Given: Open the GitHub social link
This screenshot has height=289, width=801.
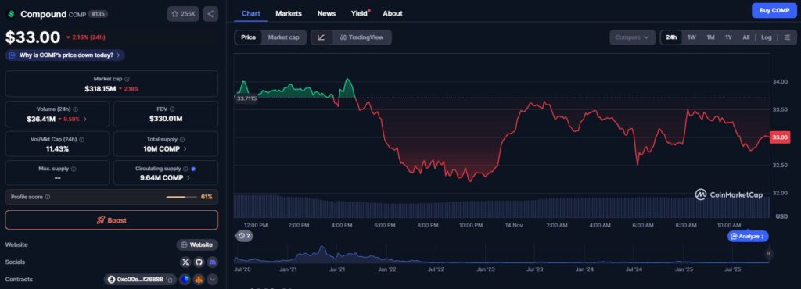Looking at the screenshot, I should pyautogui.click(x=199, y=262).
